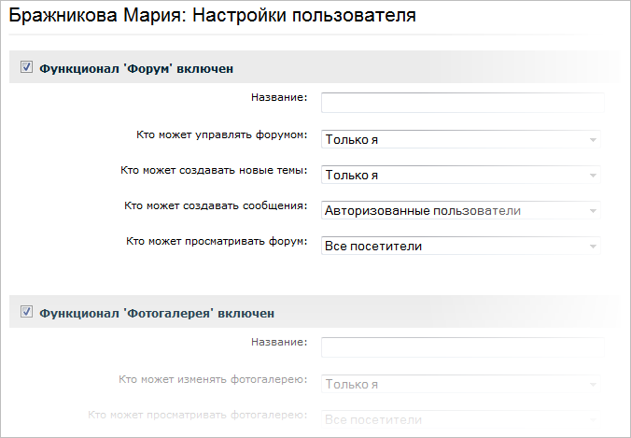Click the forum 'Название' text field
The height and width of the screenshot is (438, 631).
point(462,103)
